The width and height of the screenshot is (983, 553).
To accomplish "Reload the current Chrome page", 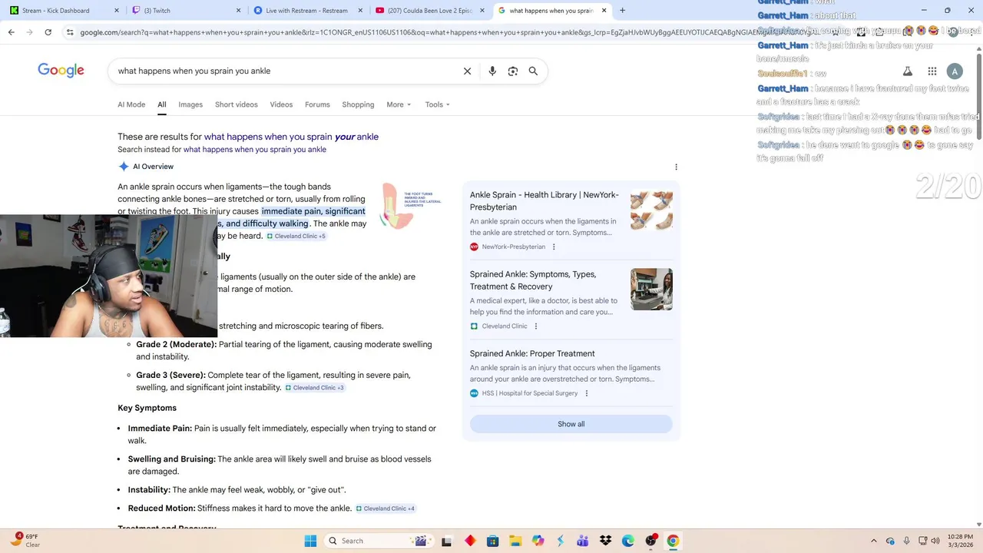I will pyautogui.click(x=48, y=32).
